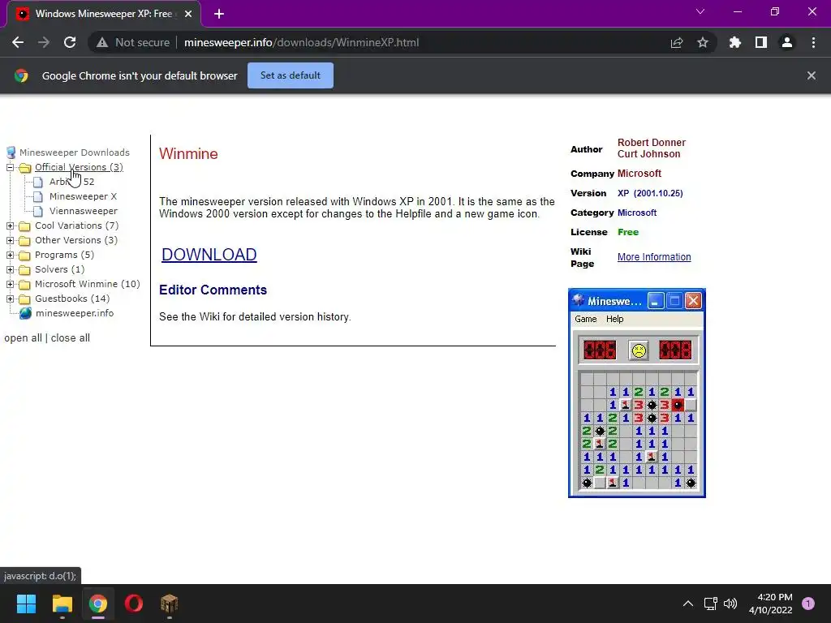
Task: Open a new browser tab
Action: click(219, 14)
